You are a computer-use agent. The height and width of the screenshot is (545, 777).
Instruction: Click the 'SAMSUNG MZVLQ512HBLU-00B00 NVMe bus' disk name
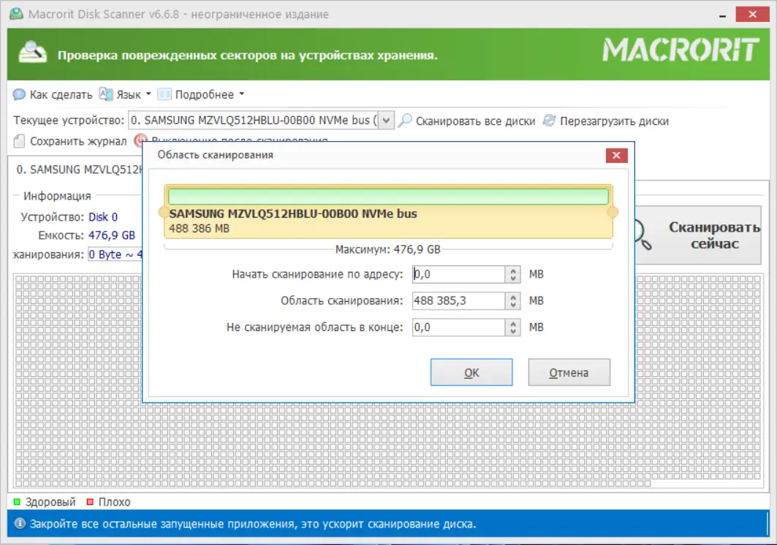(293, 213)
